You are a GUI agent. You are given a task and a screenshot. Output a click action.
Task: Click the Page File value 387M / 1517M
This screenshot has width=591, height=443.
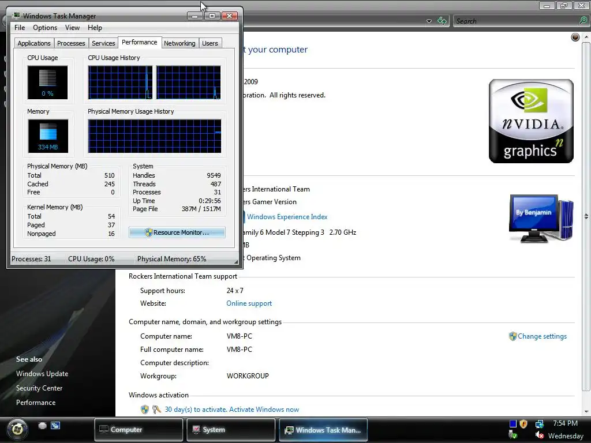coord(201,209)
